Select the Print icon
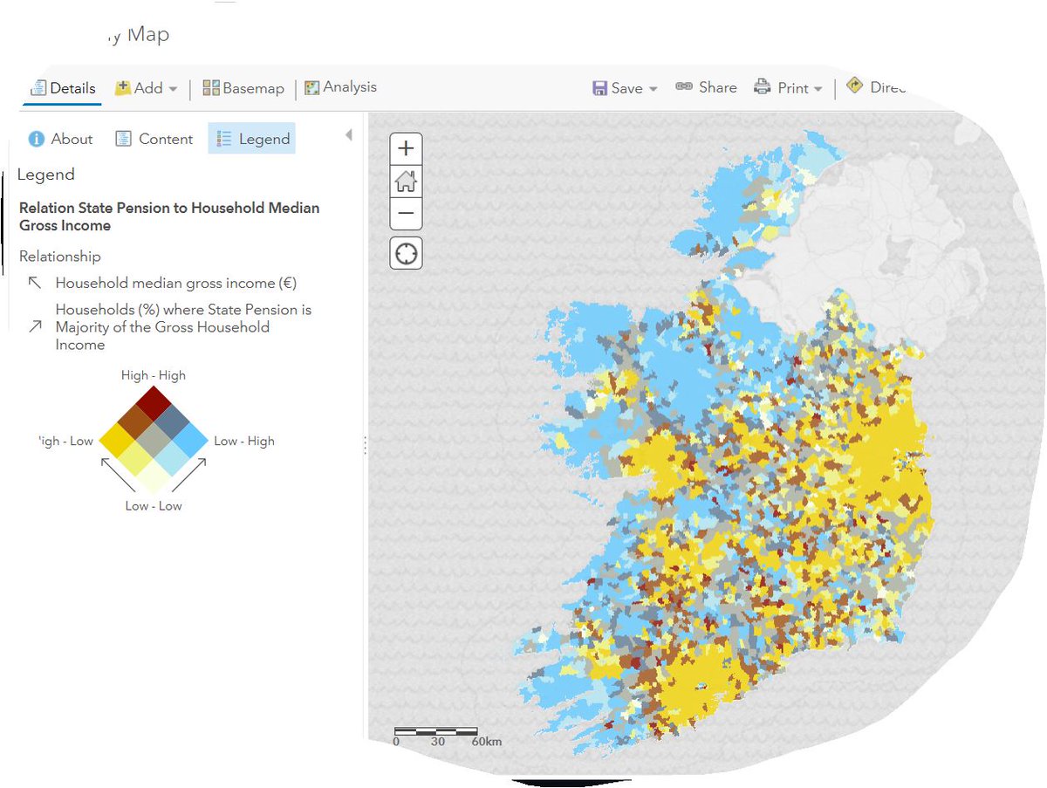Screen dimensions: 1047x788 click(763, 86)
